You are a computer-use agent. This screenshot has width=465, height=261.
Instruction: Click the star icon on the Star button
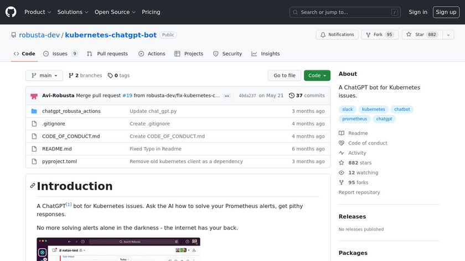(x=409, y=35)
